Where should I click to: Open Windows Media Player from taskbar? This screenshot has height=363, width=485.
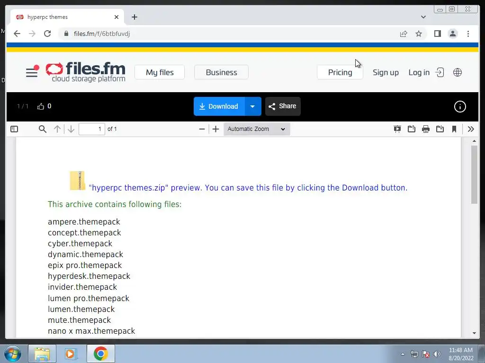pos(71,354)
